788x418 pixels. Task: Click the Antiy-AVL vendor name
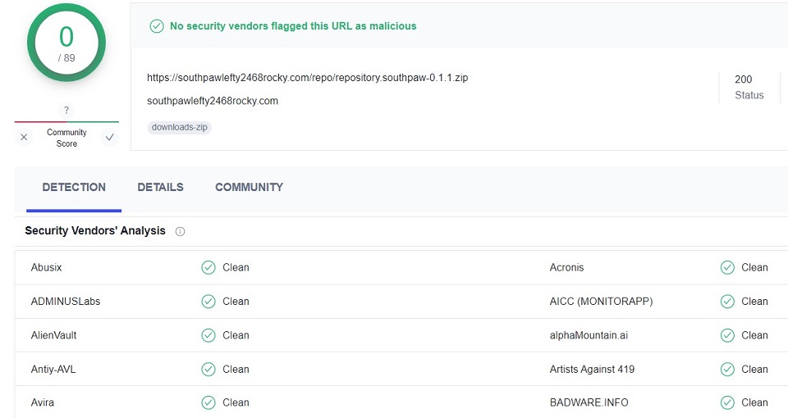tap(53, 370)
